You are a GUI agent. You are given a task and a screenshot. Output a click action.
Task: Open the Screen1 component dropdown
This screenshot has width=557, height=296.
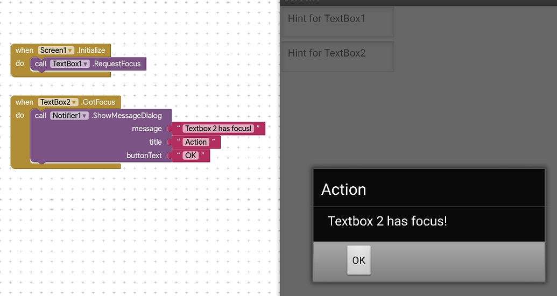pyautogui.click(x=70, y=51)
